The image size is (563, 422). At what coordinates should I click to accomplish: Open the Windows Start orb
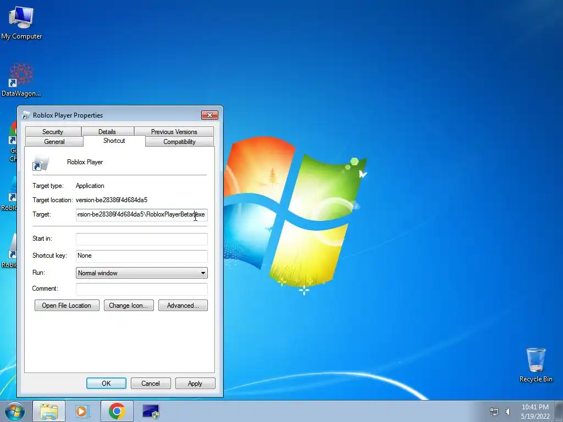(15, 411)
